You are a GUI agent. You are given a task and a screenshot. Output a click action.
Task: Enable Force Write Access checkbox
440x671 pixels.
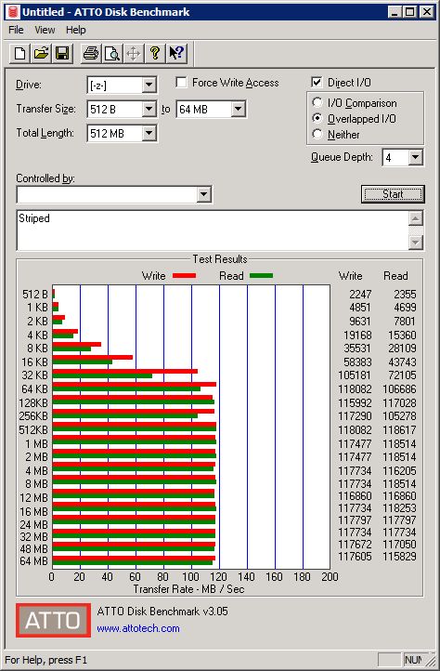point(181,82)
